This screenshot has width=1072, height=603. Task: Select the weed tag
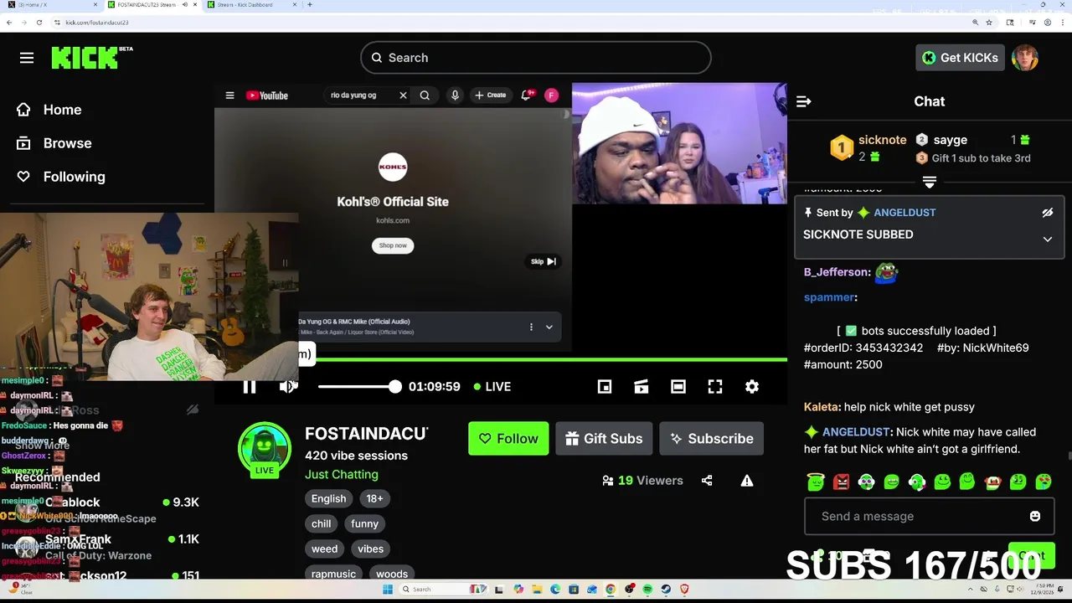click(324, 549)
